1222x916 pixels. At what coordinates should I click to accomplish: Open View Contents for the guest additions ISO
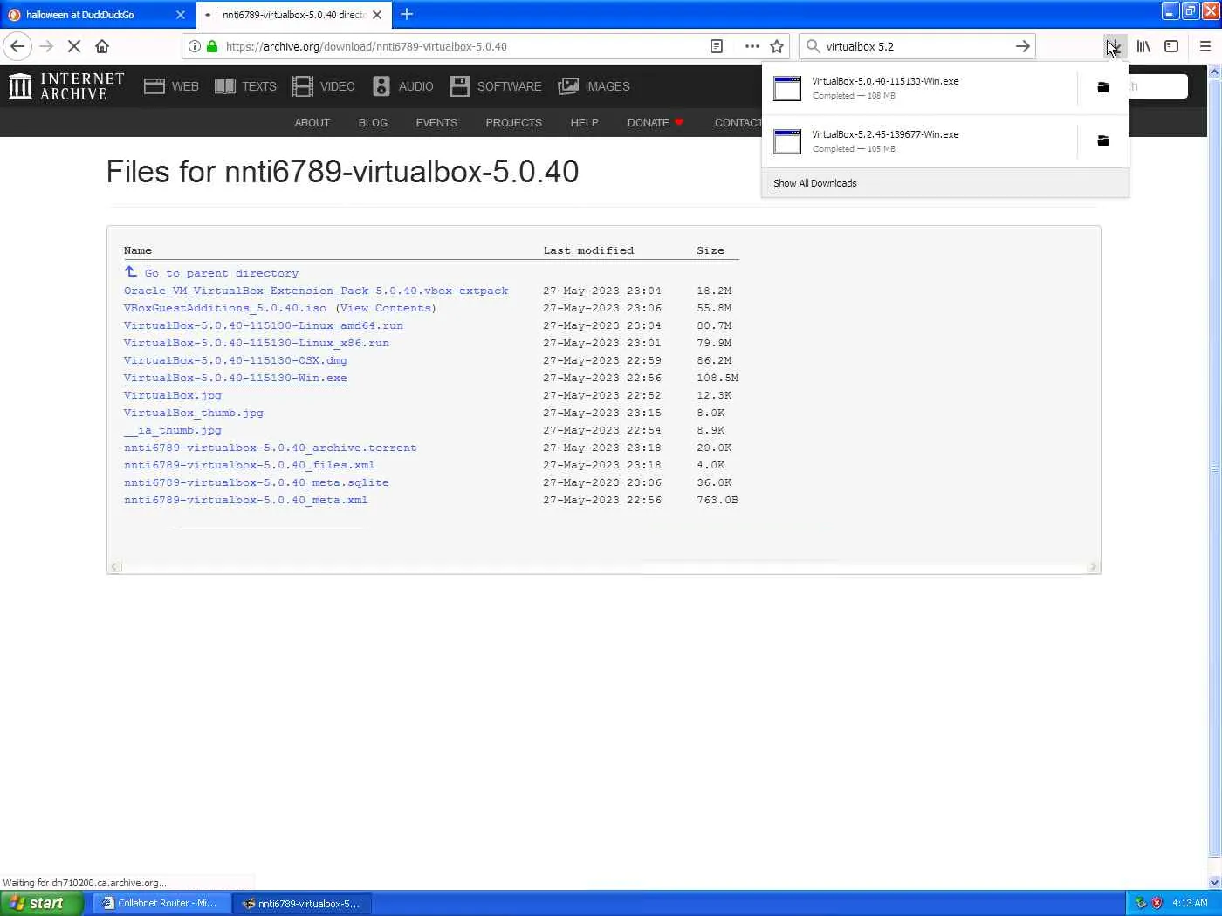tap(386, 308)
